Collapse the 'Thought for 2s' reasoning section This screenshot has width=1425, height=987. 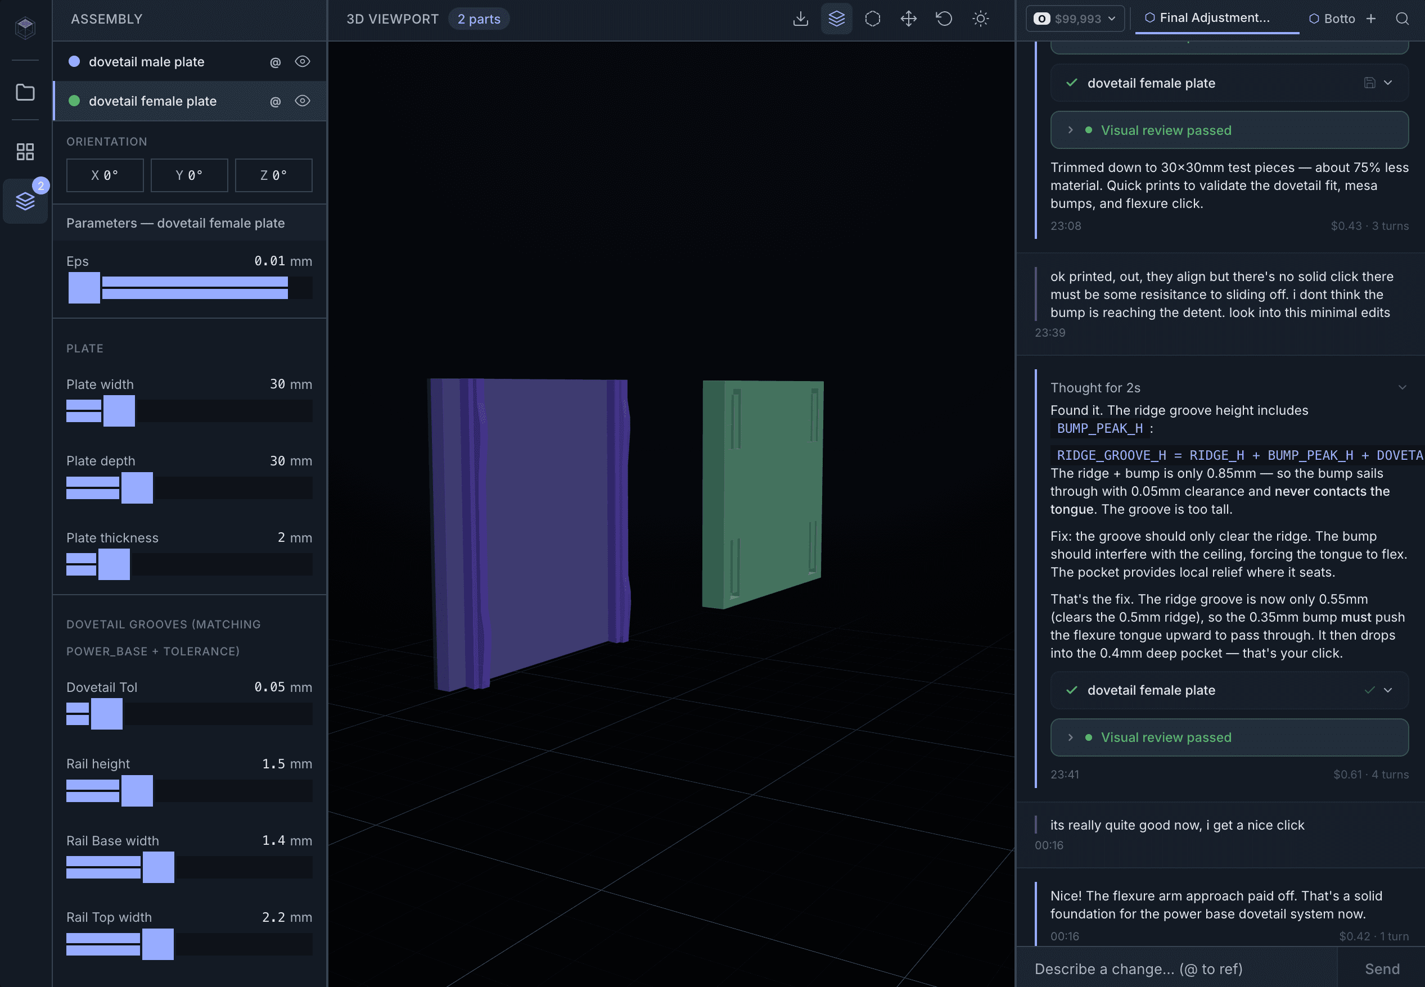coord(1401,387)
